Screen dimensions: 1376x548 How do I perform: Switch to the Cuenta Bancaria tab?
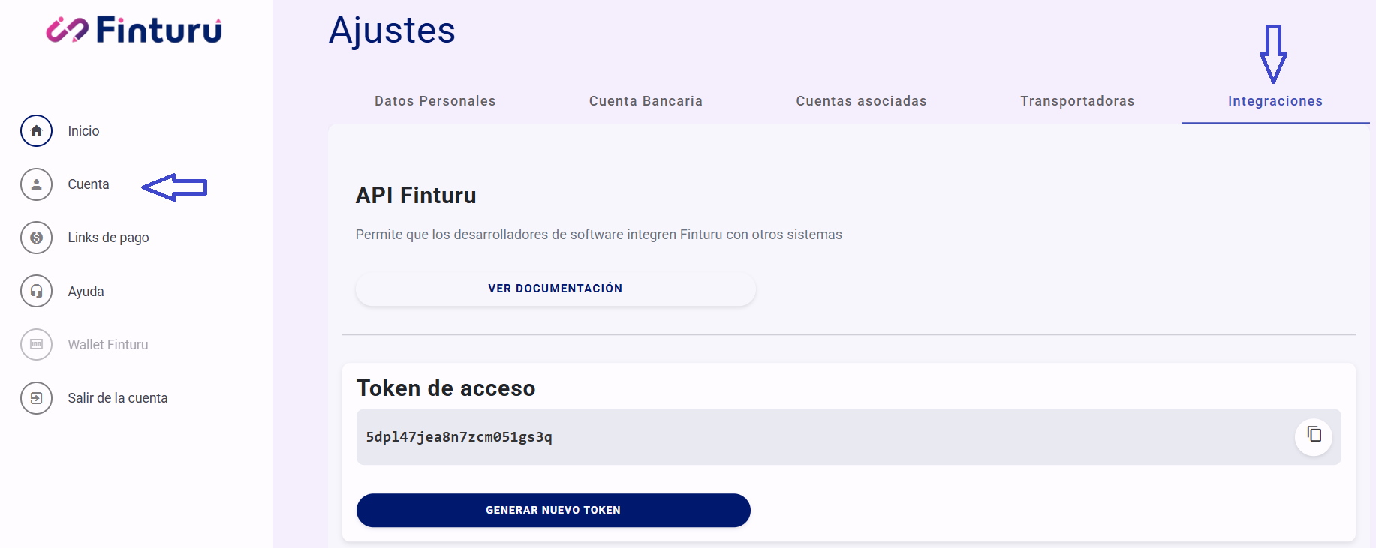(x=646, y=101)
